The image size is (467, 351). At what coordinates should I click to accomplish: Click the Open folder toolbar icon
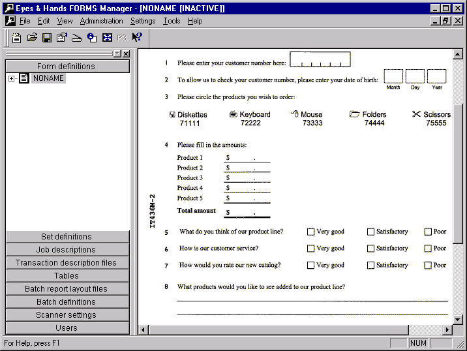click(32, 38)
